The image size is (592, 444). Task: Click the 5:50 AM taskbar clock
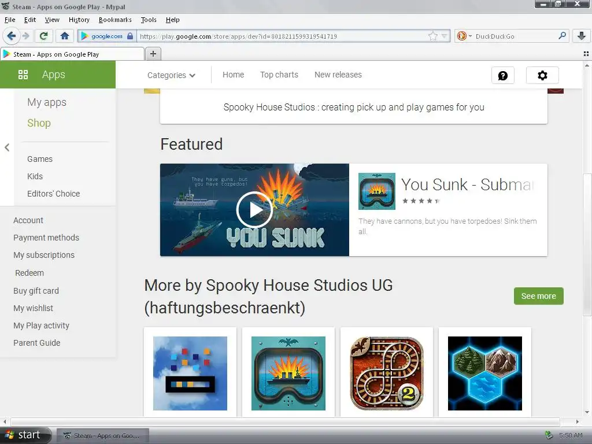(571, 435)
